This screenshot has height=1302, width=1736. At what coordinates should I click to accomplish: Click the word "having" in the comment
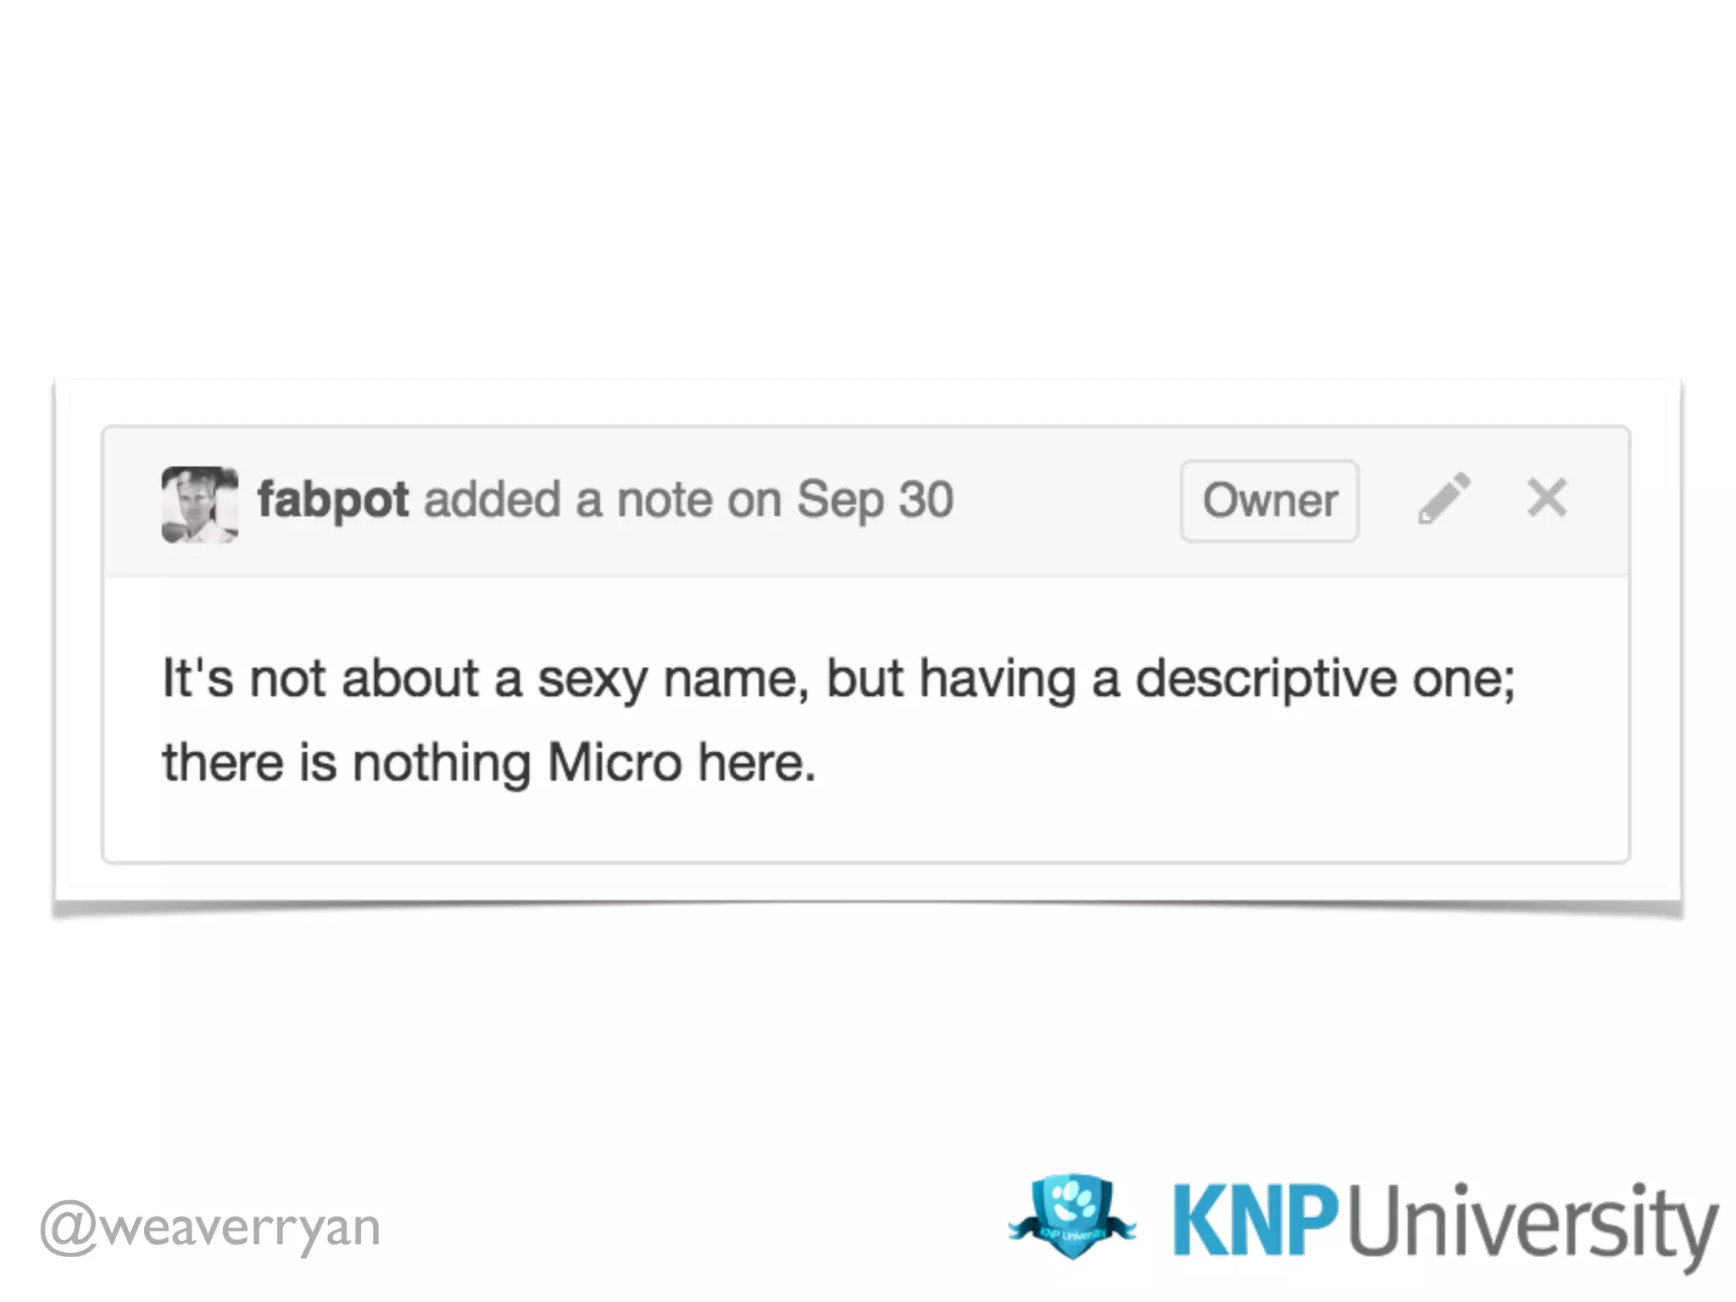coord(998,680)
